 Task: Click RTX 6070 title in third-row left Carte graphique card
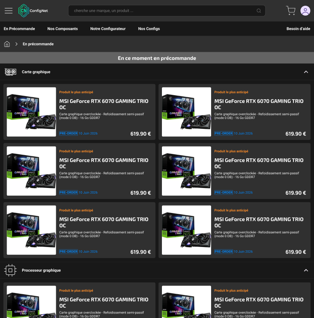[104, 222]
